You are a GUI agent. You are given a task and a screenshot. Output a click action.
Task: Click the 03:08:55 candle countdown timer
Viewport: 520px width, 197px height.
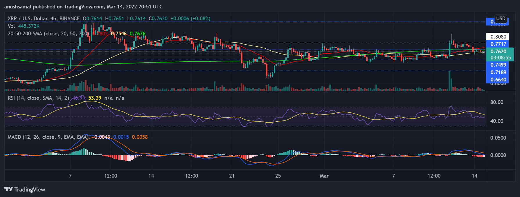point(501,58)
